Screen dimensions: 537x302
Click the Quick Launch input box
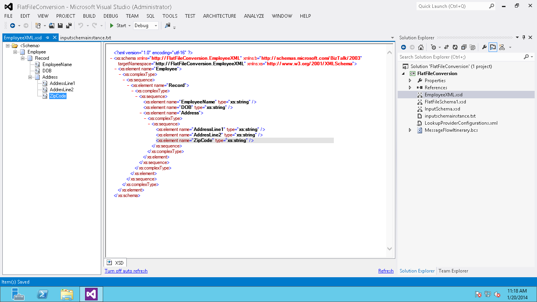[452, 6]
